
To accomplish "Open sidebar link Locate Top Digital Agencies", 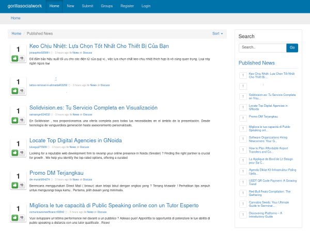I will click(x=268, y=107).
